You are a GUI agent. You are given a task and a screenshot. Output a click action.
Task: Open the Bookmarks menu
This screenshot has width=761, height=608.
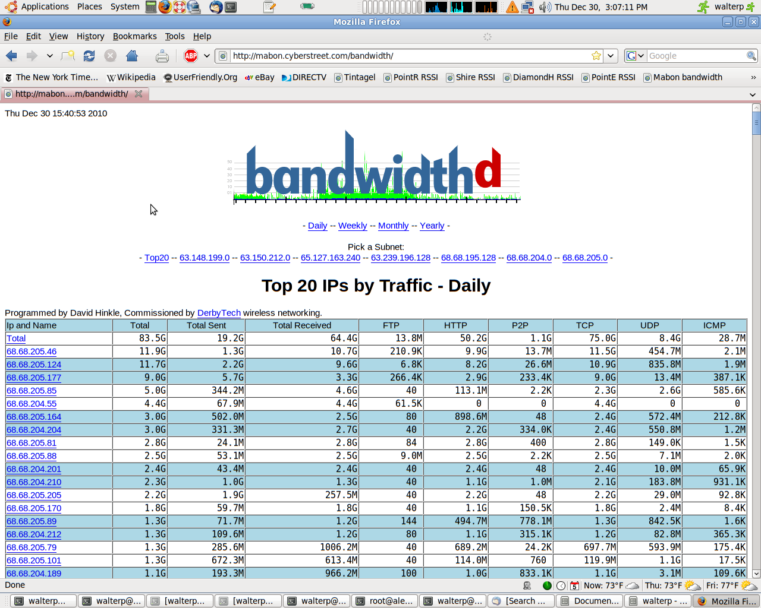click(134, 36)
